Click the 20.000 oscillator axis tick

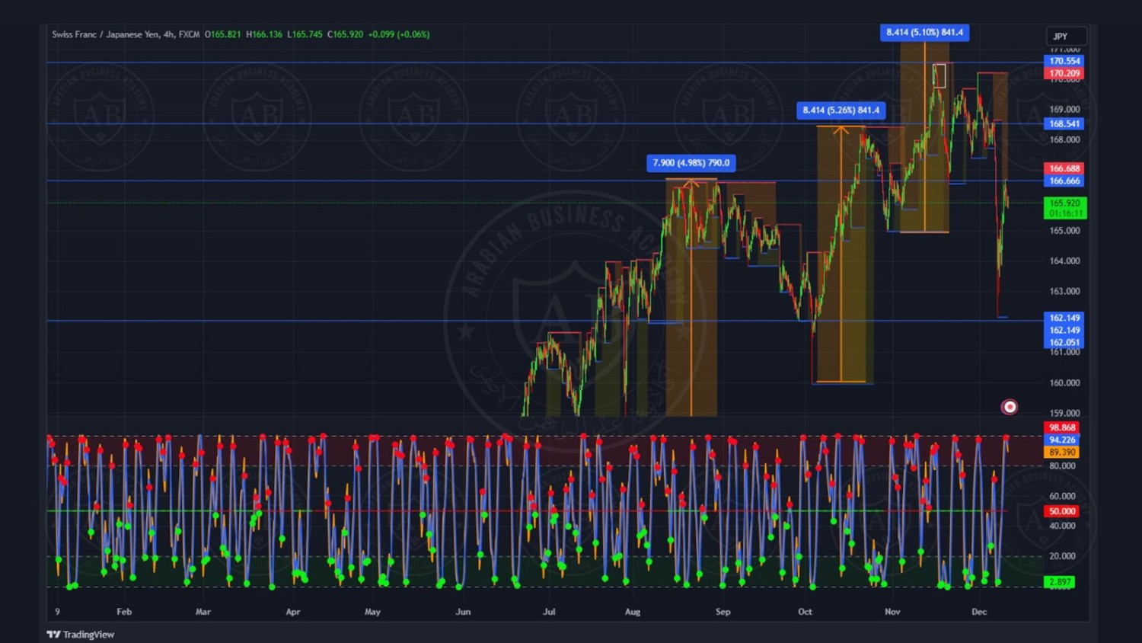pyautogui.click(x=1062, y=556)
